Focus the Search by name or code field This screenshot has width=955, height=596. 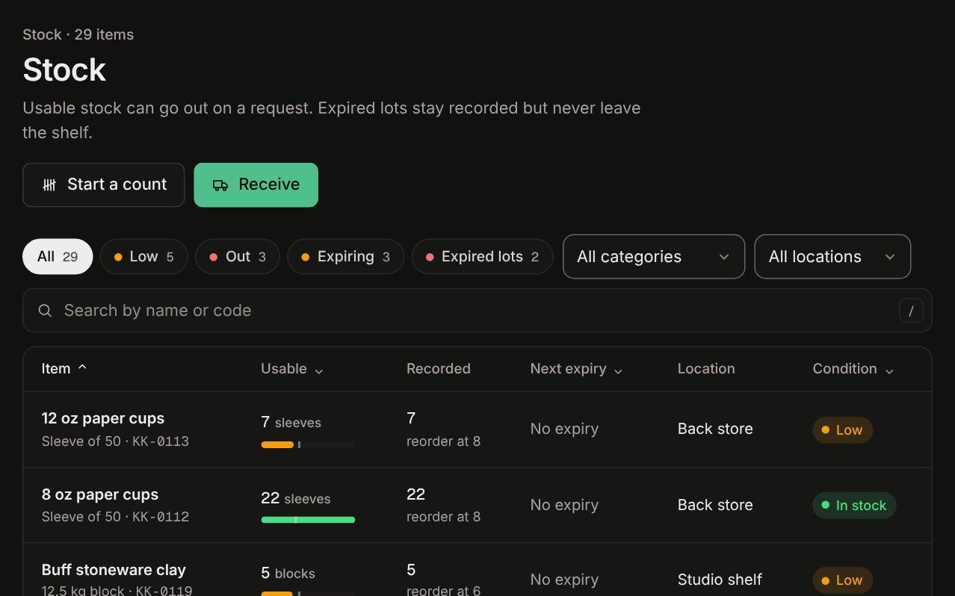point(477,311)
